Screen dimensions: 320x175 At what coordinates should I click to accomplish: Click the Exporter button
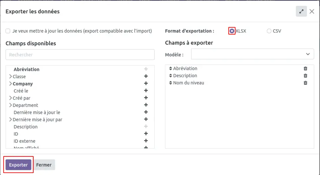18,165
